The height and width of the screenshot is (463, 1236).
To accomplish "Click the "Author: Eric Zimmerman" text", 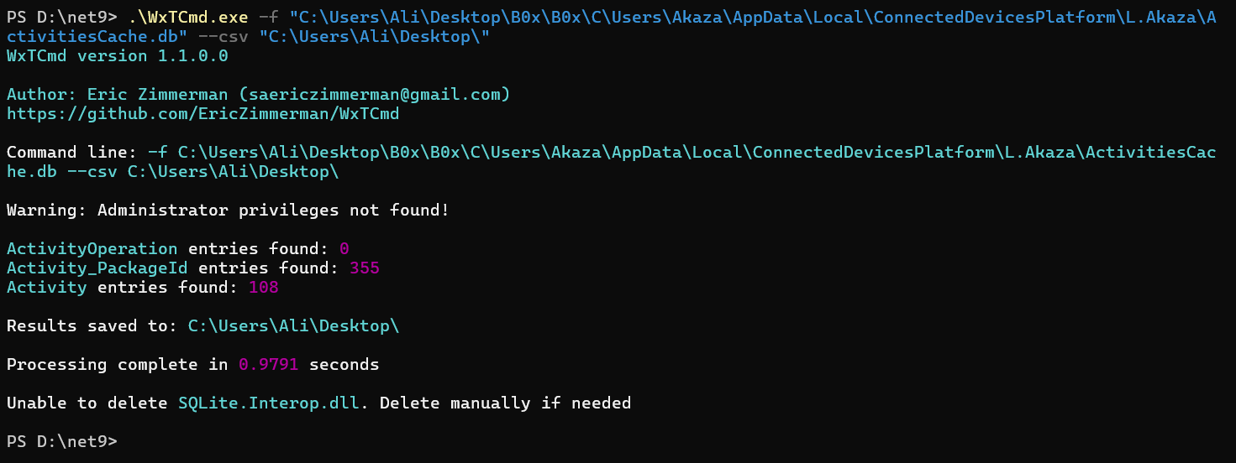I will (x=117, y=94).
